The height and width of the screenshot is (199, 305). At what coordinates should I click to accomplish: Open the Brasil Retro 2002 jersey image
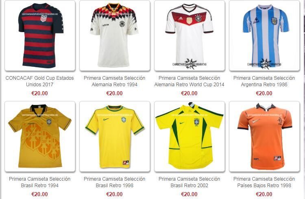point(190,136)
